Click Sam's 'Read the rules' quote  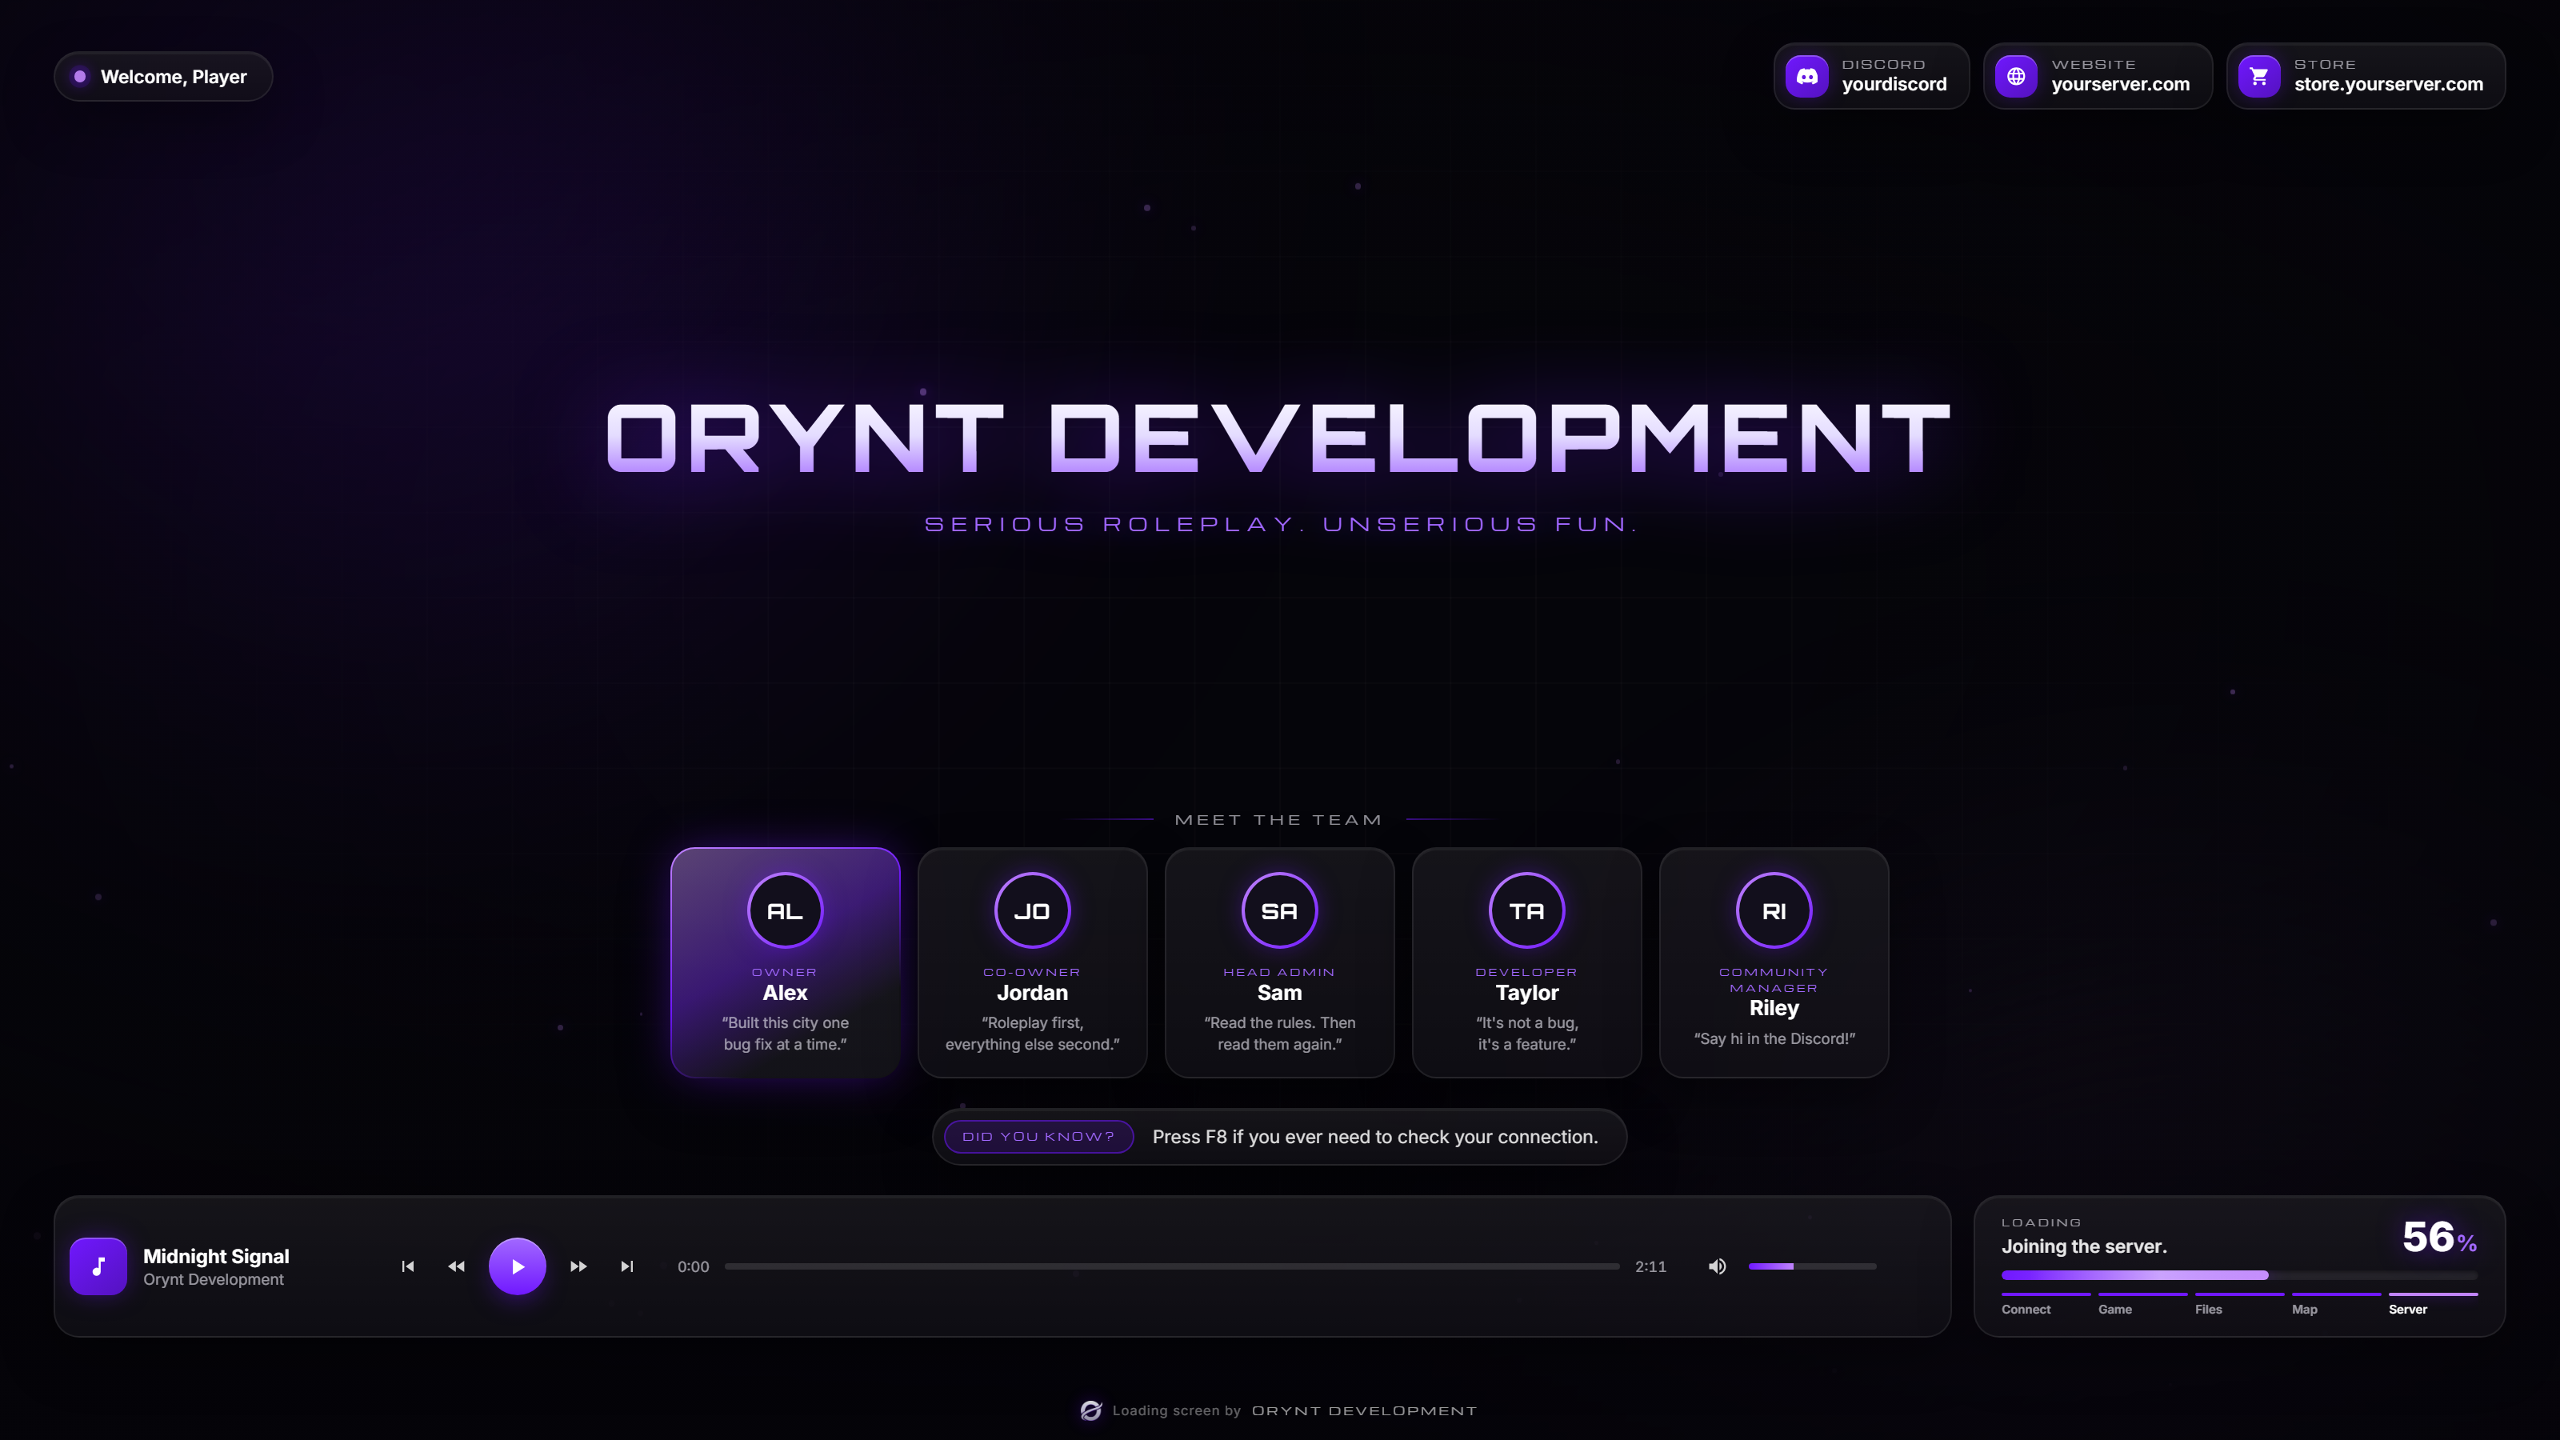[x=1279, y=1034]
